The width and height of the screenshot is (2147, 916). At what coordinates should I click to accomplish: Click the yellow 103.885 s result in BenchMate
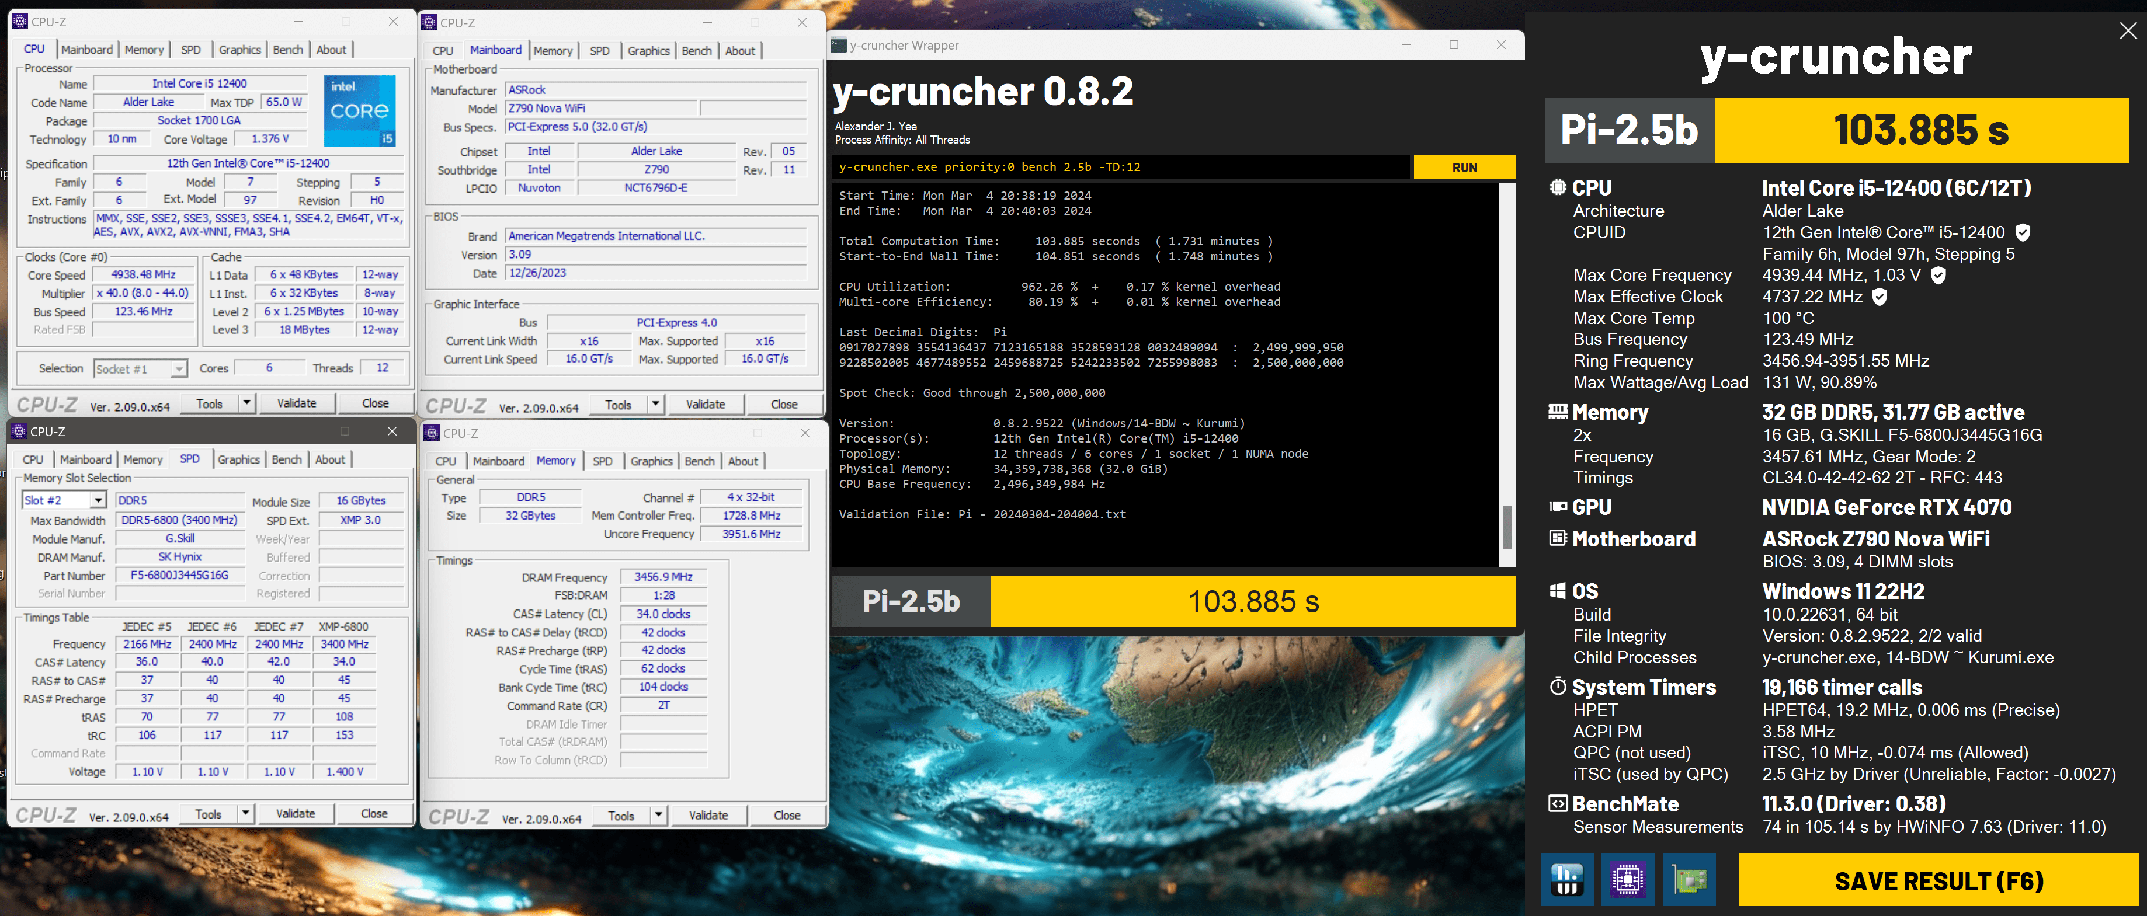point(1921,130)
